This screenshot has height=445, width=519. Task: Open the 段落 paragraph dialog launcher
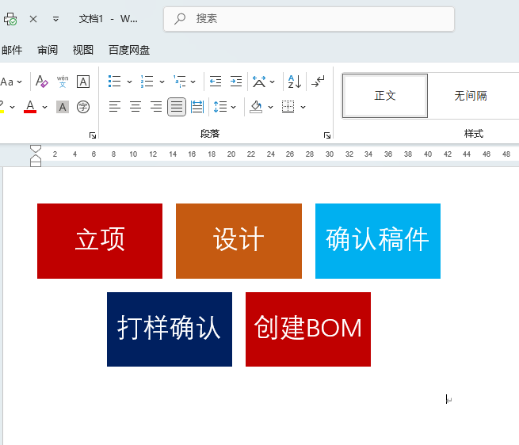pyautogui.click(x=327, y=135)
